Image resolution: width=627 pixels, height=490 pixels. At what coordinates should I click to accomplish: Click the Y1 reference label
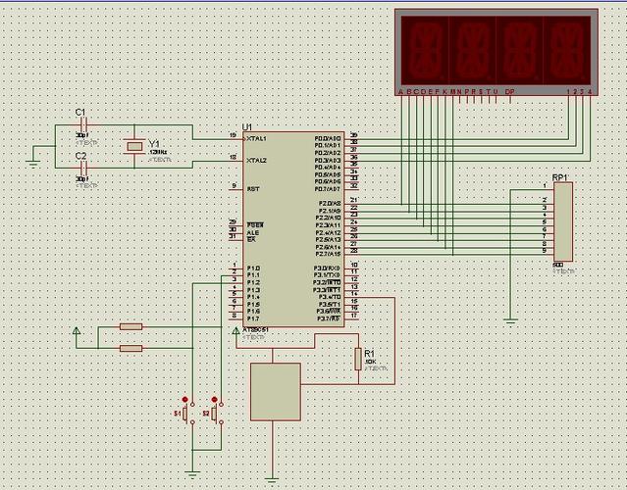click(x=154, y=143)
